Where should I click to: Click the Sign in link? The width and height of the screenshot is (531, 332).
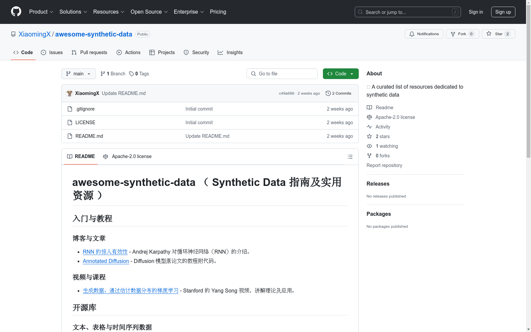[x=476, y=12]
